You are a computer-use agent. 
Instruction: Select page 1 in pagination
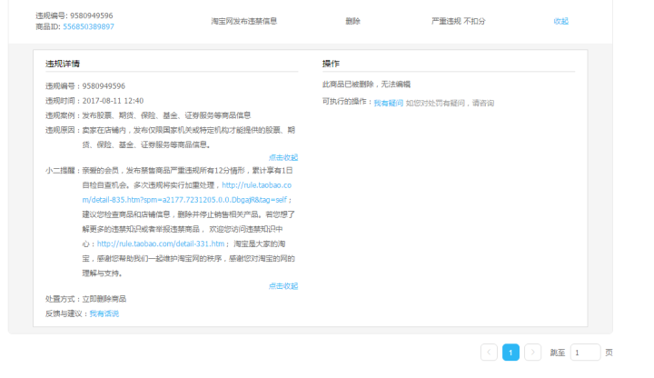point(510,353)
